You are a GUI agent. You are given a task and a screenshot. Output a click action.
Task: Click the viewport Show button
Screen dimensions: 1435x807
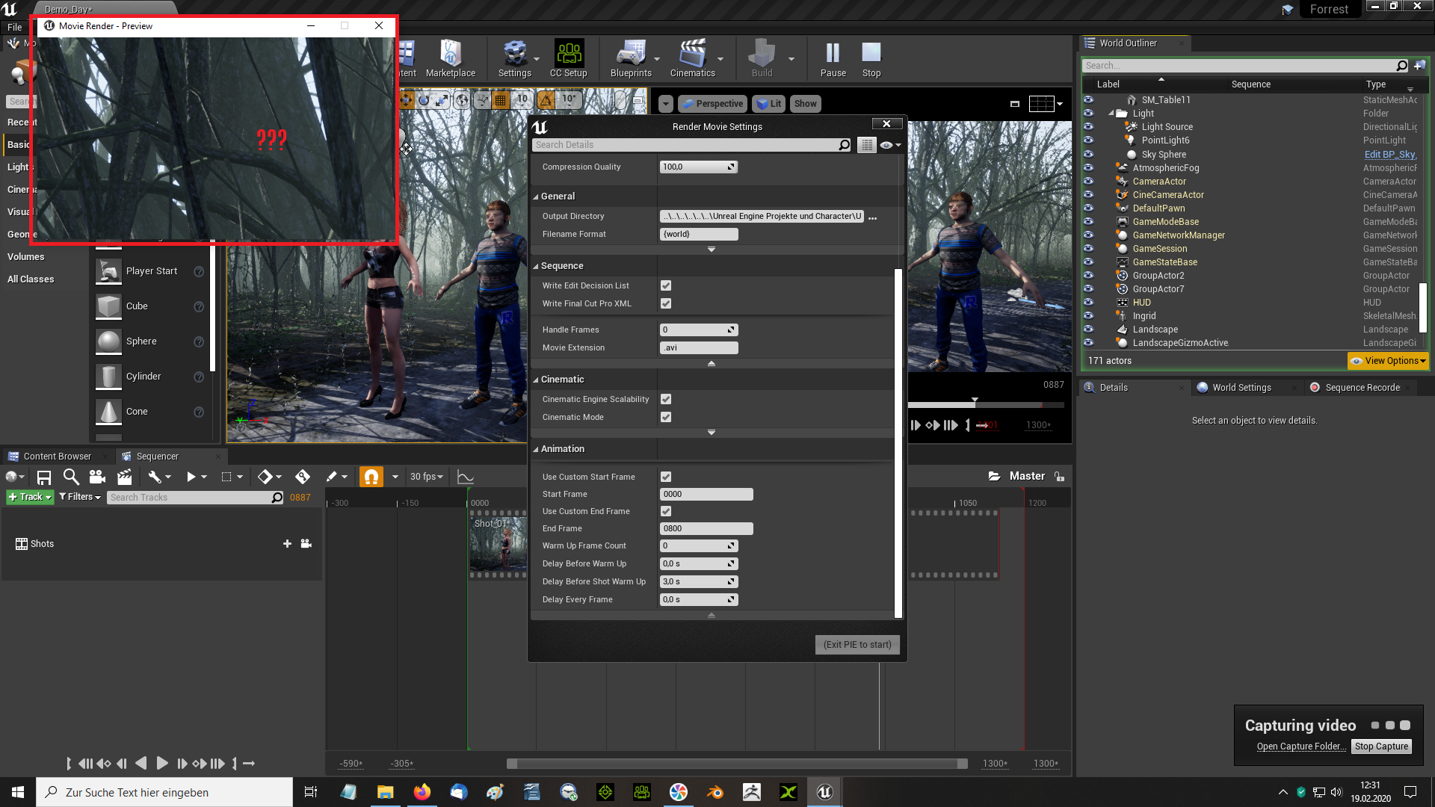point(805,104)
